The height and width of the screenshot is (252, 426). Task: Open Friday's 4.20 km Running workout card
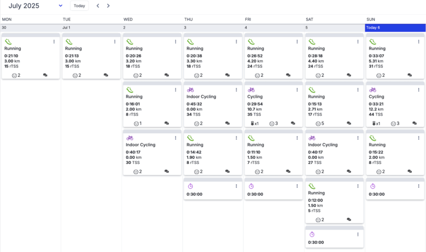click(x=273, y=57)
